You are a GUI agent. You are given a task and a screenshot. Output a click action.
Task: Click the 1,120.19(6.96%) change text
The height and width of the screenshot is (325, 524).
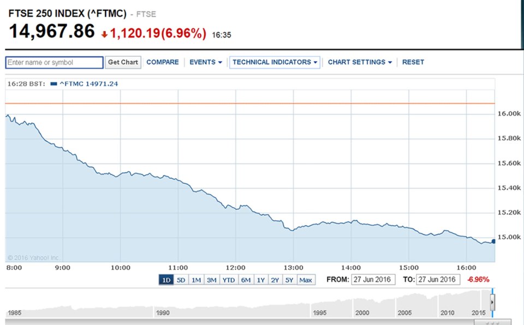point(158,33)
